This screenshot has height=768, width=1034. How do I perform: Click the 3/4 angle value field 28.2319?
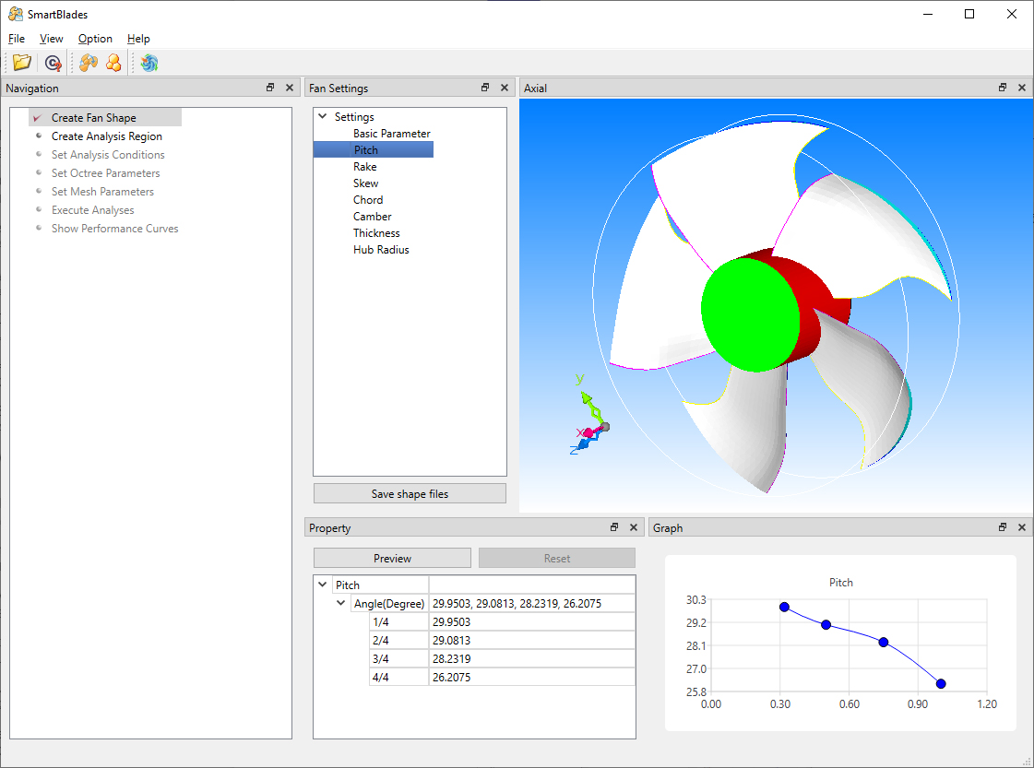(530, 658)
